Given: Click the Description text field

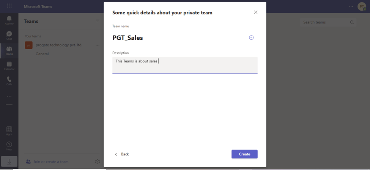Looking at the screenshot, I should pyautogui.click(x=185, y=65).
